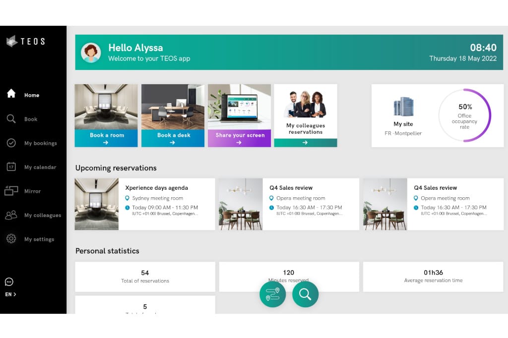Click the Total of reservations statistic card

click(145, 277)
